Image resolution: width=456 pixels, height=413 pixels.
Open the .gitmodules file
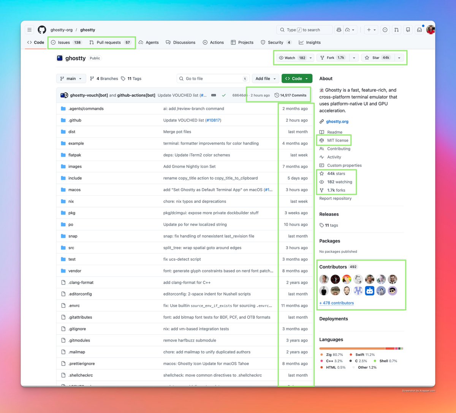(79, 340)
